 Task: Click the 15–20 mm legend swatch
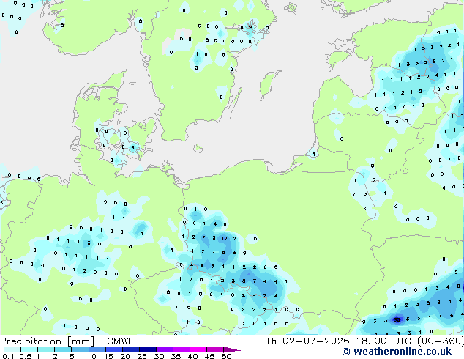(x=114, y=349)
